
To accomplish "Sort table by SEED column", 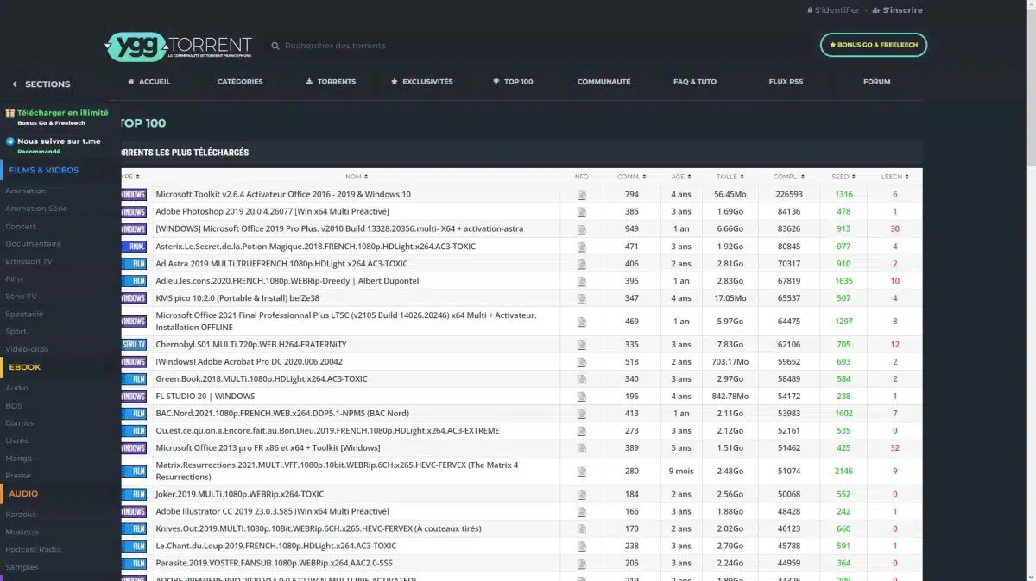I will 843,177.
